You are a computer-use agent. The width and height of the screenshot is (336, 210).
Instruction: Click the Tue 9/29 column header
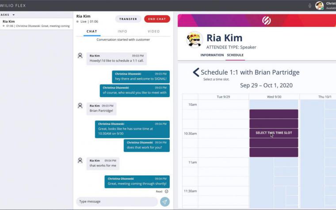223,97
